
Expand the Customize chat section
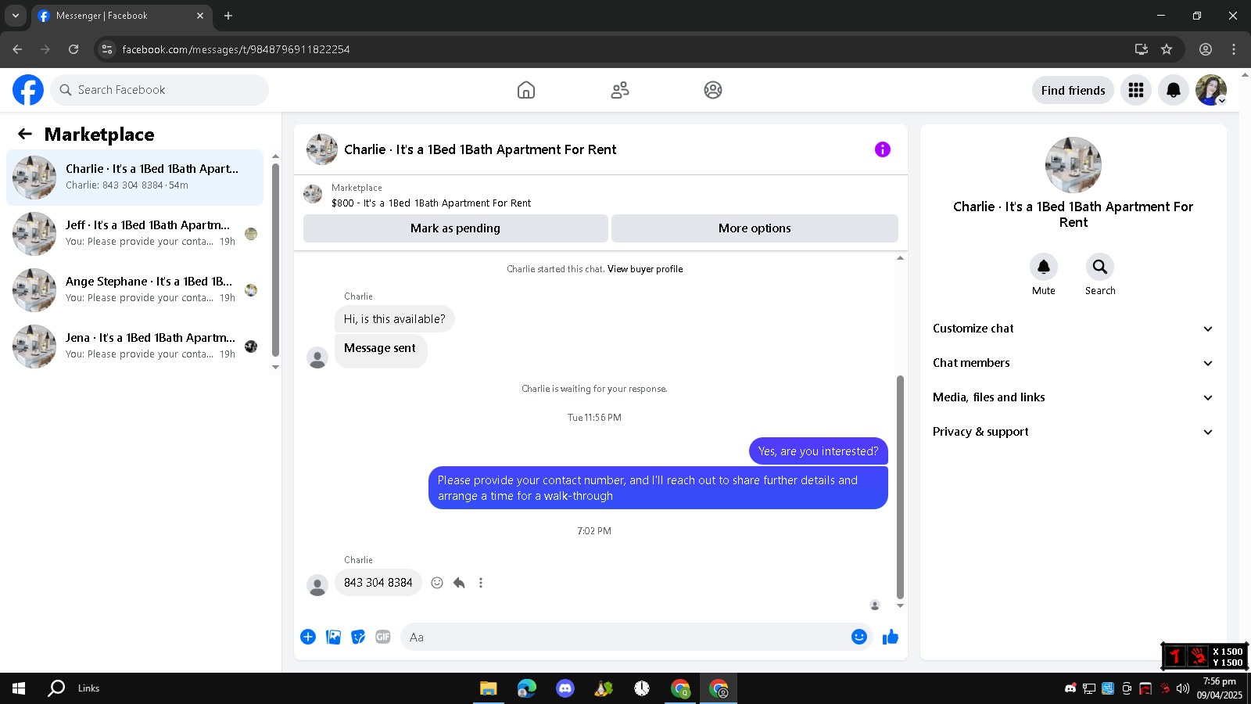coord(1073,329)
